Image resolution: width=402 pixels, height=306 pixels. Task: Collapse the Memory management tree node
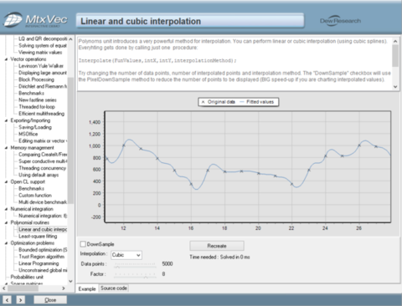(6, 148)
